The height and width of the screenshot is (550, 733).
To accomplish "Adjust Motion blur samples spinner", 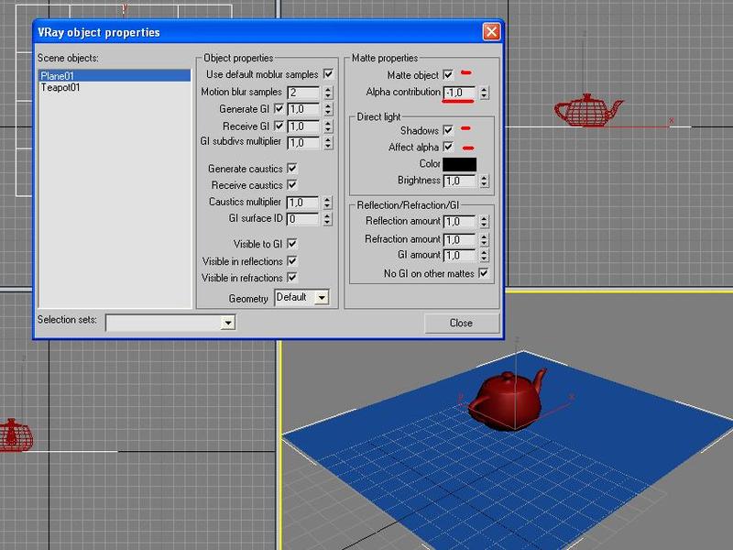I will point(328,93).
